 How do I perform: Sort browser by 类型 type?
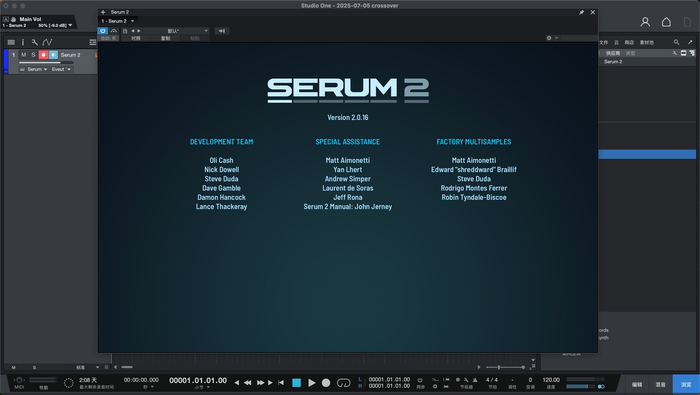pos(630,53)
